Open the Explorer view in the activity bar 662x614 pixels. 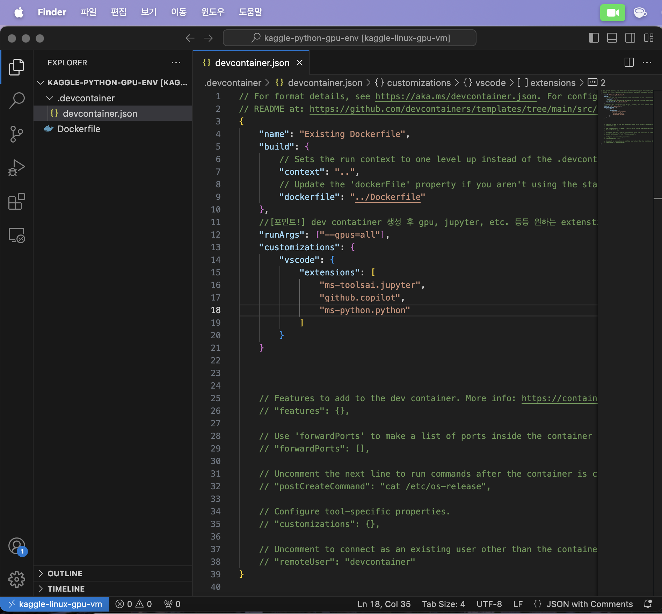point(16,67)
